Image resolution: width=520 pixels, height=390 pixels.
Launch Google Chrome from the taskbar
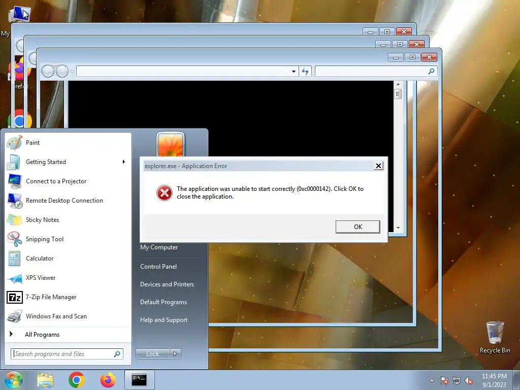click(77, 380)
